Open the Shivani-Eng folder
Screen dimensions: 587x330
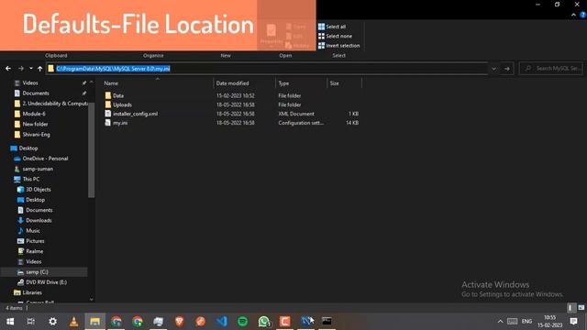pos(37,135)
